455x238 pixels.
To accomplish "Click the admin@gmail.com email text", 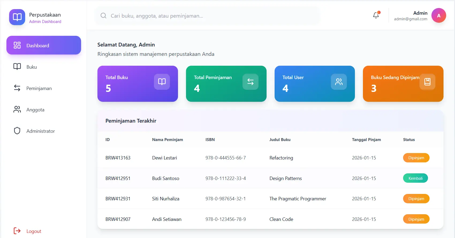I will coord(411,19).
